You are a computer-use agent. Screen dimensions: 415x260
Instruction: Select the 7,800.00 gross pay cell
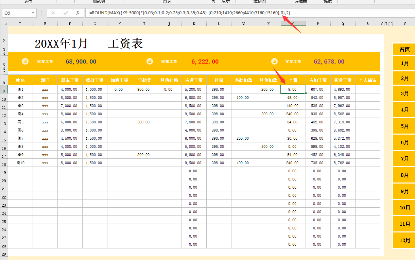(x=194, y=122)
